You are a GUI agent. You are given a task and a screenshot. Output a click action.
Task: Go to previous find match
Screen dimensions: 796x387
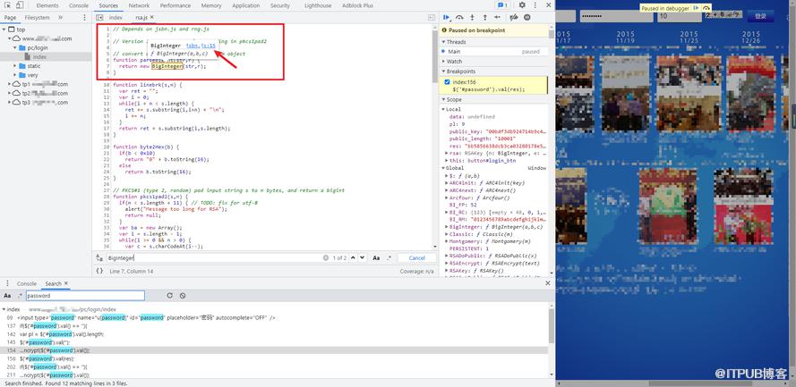[x=354, y=257]
